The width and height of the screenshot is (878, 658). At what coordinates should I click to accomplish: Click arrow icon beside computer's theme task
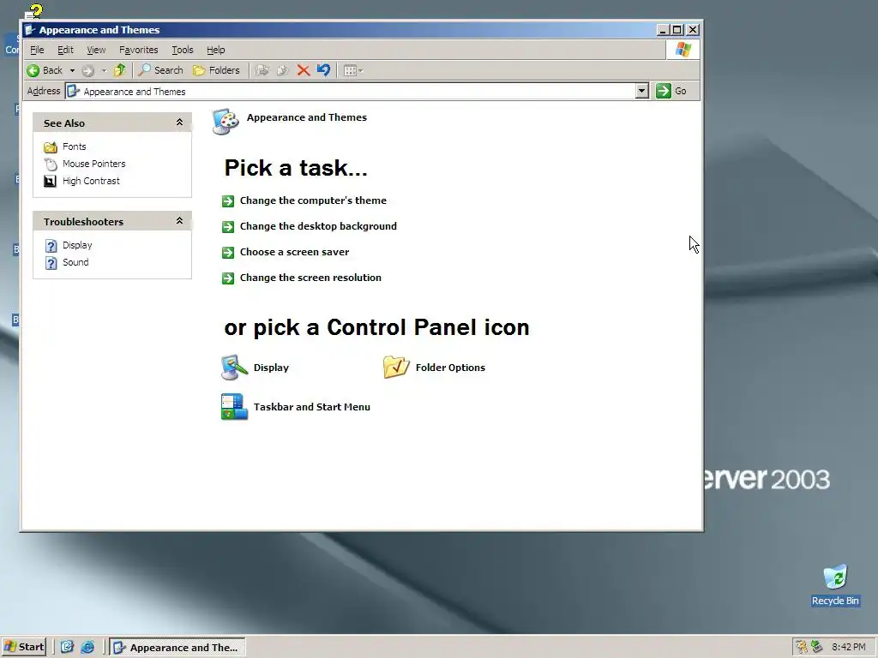point(228,200)
